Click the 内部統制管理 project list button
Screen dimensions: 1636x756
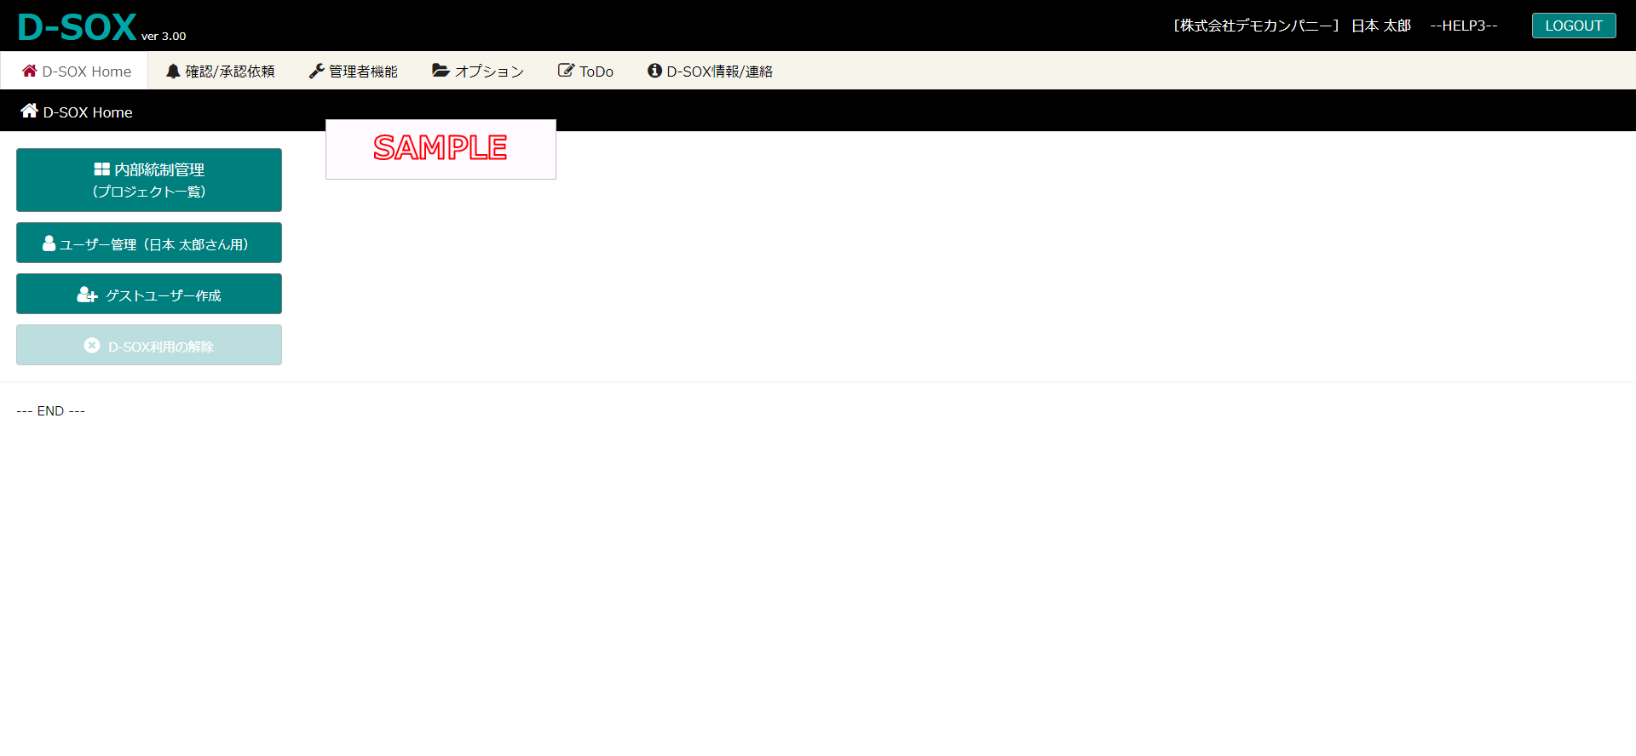tap(149, 180)
